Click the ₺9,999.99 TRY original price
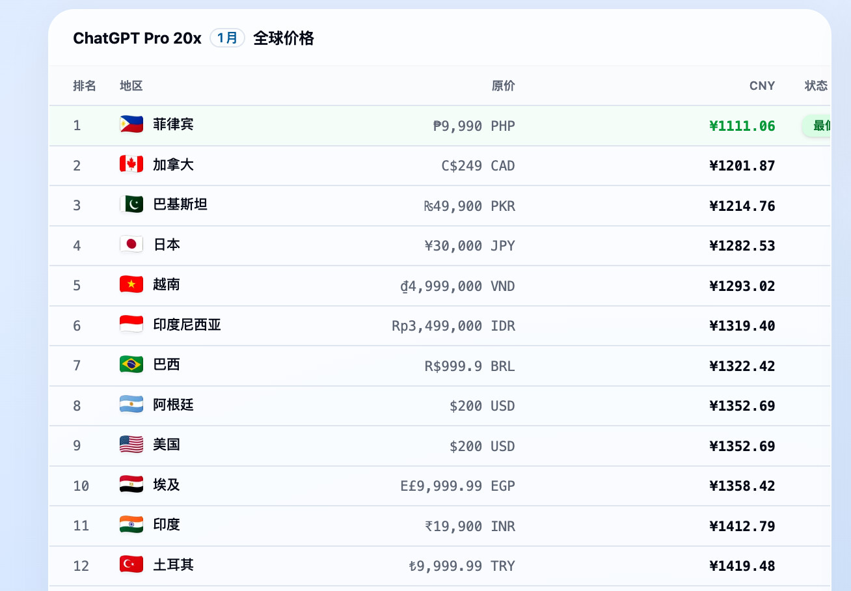851x591 pixels. (x=462, y=566)
